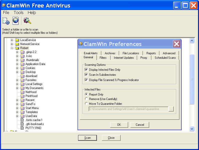The width and height of the screenshot is (199, 150).
Task: Click the ClamWin Preferences dialog title icon
Action: [81, 44]
